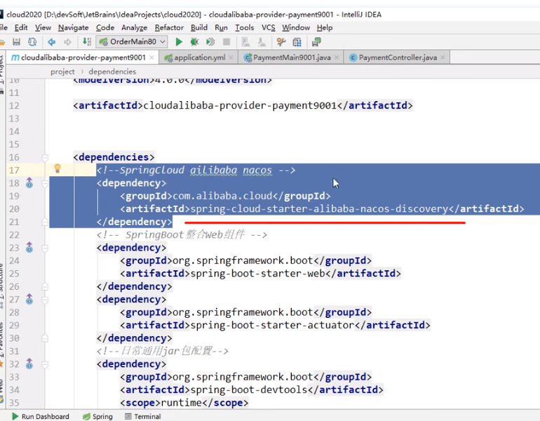Viewport: 540px width, 421px height.
Task: Click the Synchronize refresh icon
Action: [32, 42]
